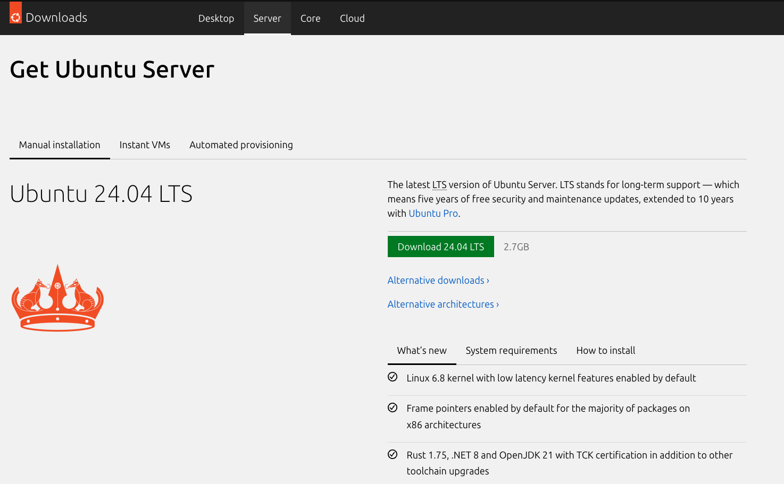784x484 pixels.
Task: Select the Manual installation tab
Action: (60, 145)
